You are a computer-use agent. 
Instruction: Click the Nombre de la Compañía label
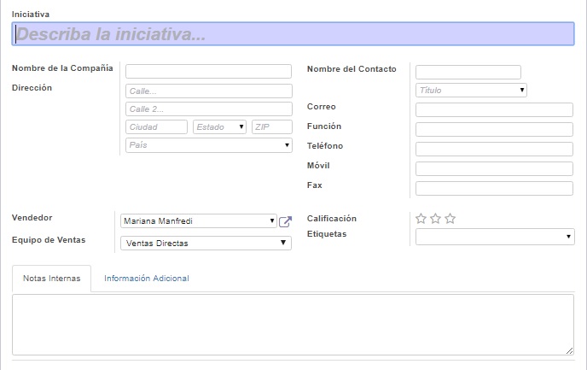click(62, 68)
